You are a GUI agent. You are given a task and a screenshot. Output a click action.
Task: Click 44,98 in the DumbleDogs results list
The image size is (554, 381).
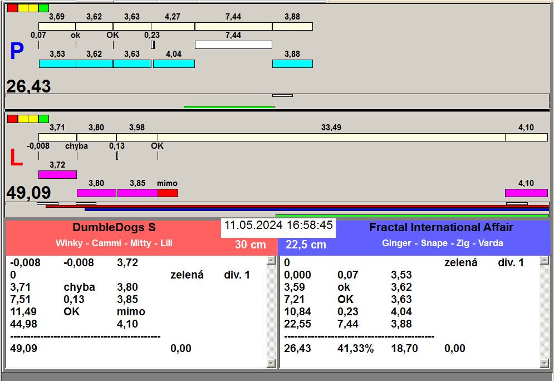[23, 324]
